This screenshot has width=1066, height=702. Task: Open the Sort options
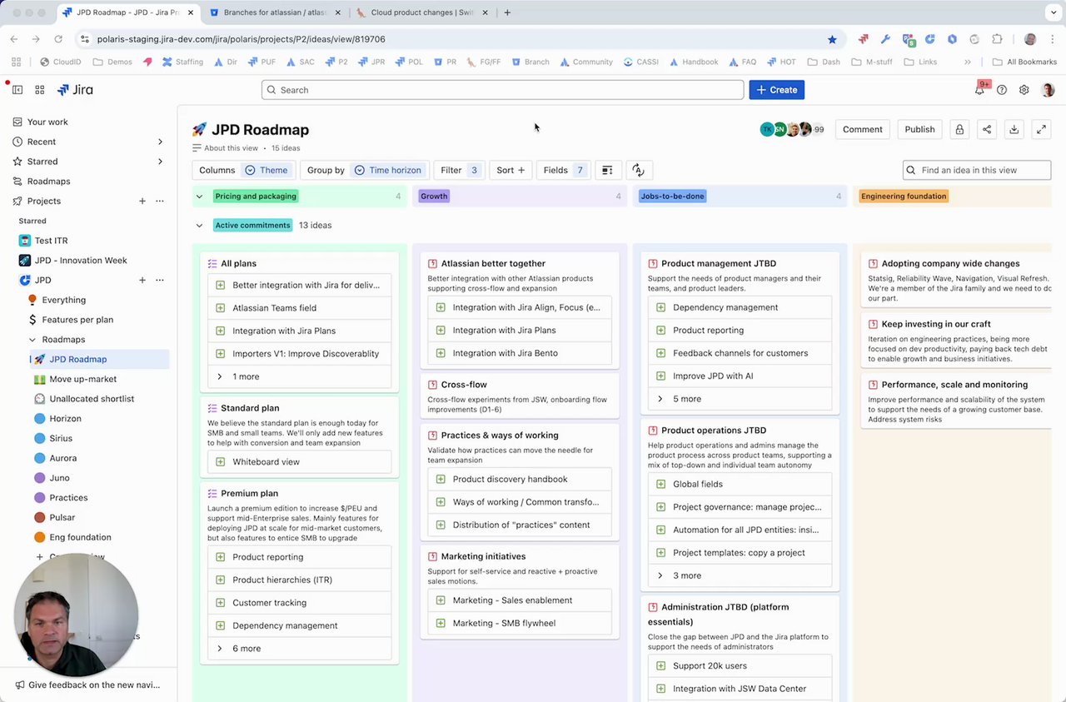pos(511,170)
